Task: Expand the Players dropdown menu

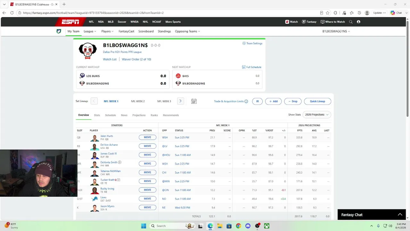Action: (x=107, y=31)
